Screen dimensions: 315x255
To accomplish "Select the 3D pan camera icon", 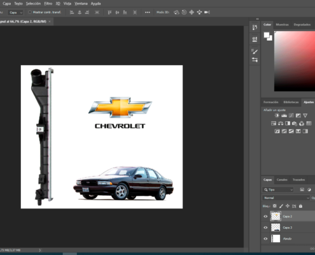I will (x=192, y=12).
